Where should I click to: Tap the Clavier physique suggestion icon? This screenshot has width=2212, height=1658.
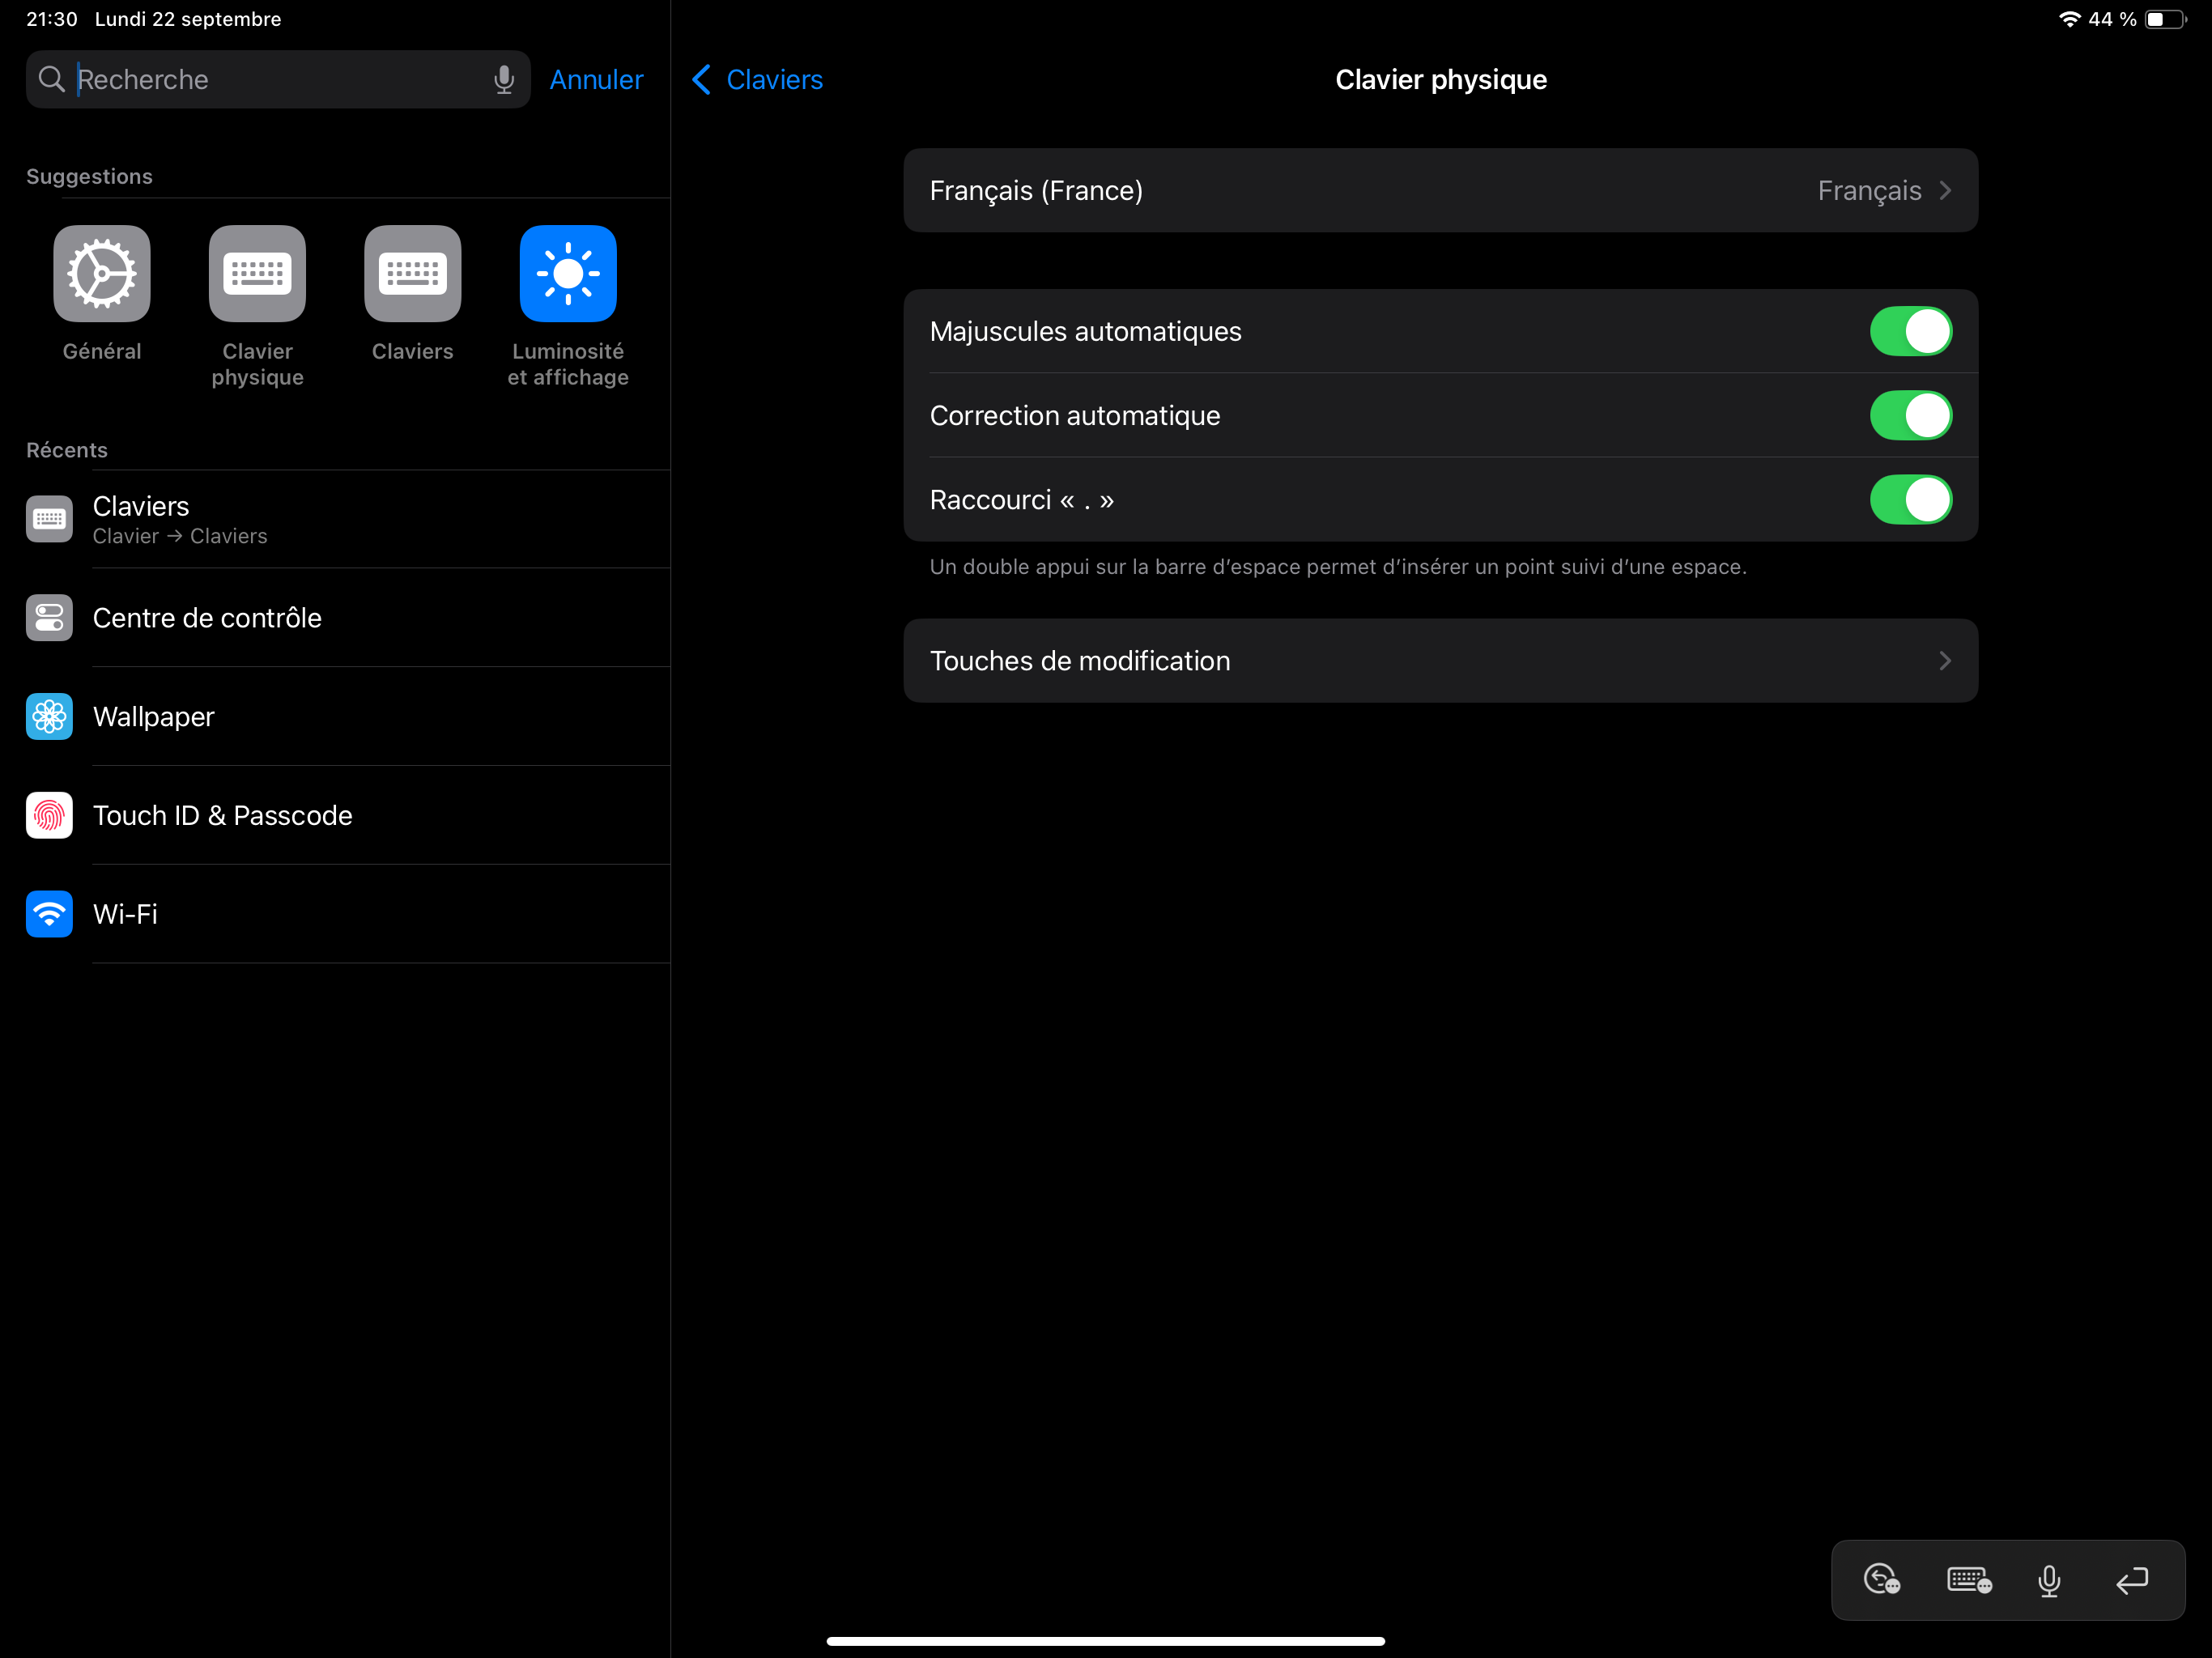tap(257, 274)
